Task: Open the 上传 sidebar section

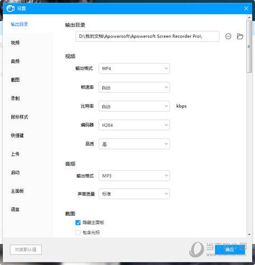Action: (x=15, y=154)
